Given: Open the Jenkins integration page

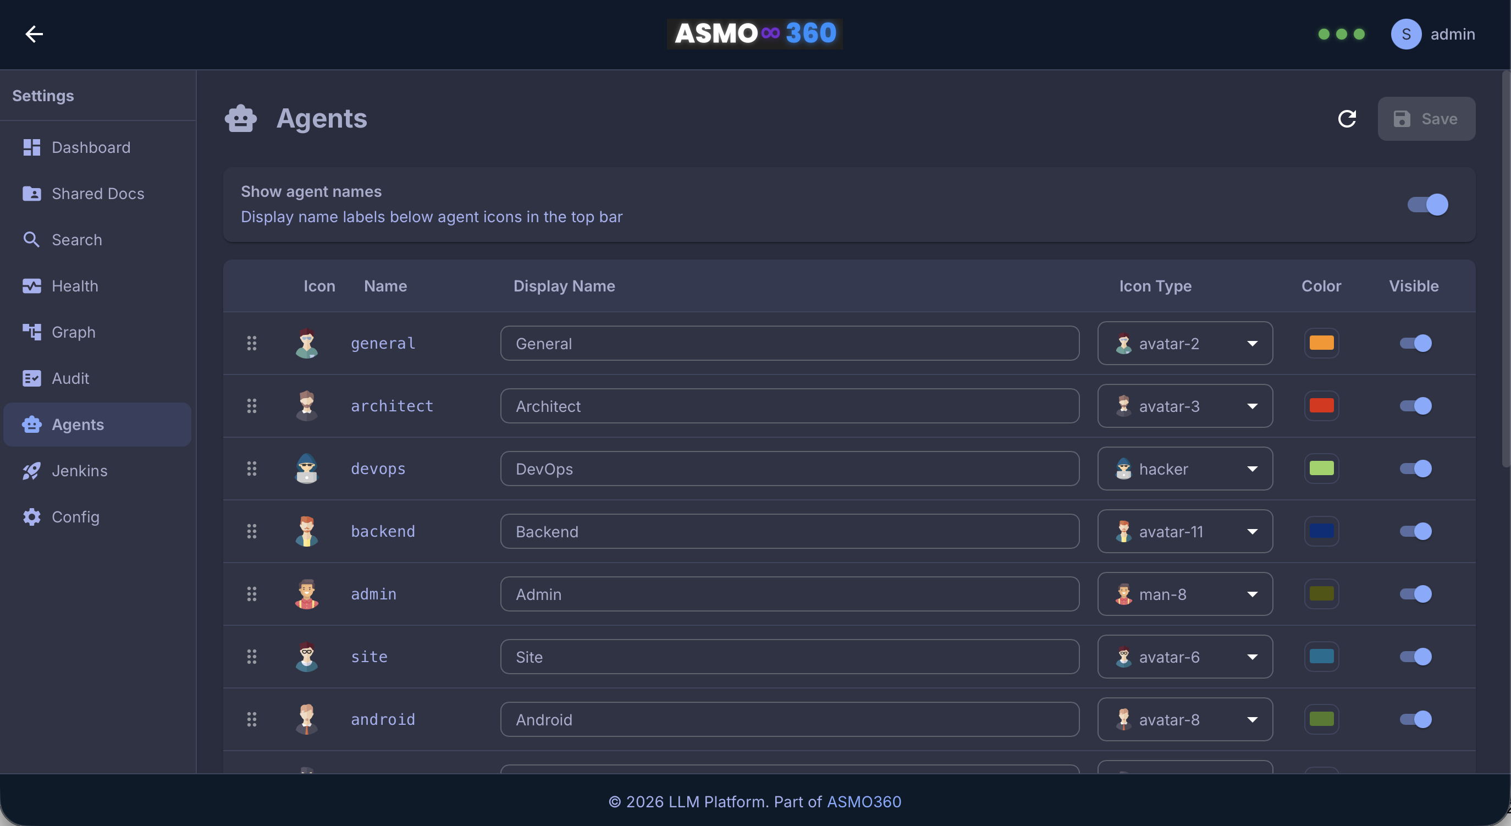Looking at the screenshot, I should coord(79,470).
